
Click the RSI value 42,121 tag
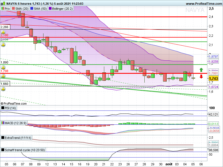coord(213,114)
